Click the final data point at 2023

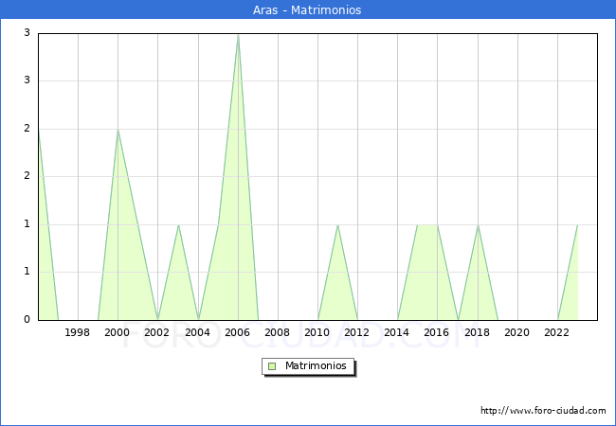pyautogui.click(x=577, y=225)
